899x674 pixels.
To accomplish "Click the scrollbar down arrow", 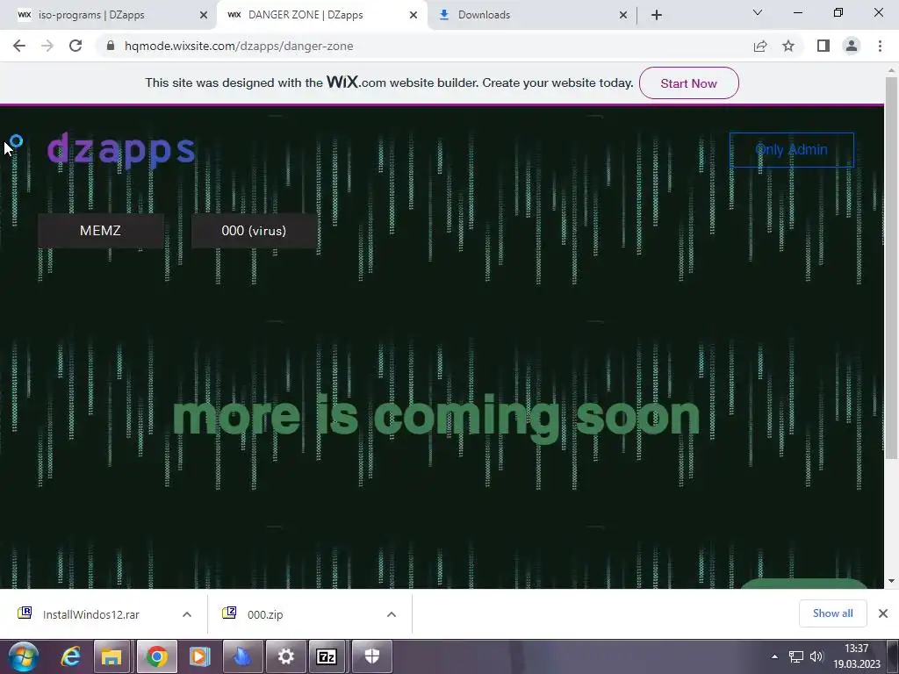I will [891, 581].
